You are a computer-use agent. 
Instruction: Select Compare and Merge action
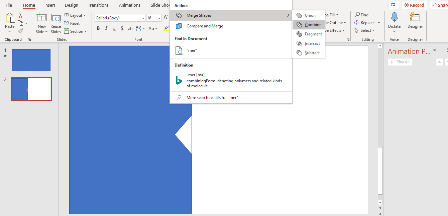(x=231, y=26)
